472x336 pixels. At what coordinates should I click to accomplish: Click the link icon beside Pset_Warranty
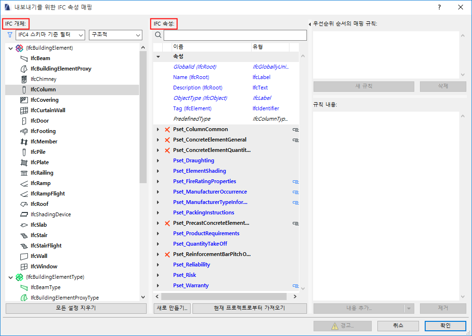pyautogui.click(x=296, y=286)
